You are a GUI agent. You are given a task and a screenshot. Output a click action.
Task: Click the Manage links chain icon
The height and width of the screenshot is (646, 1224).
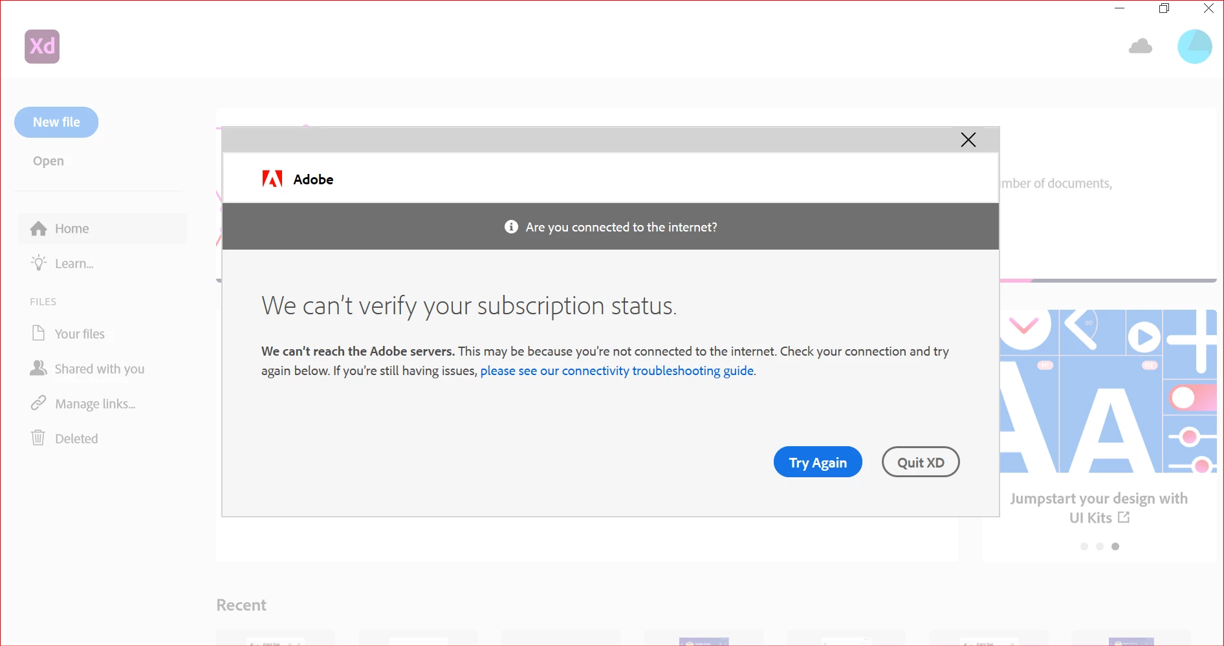tap(39, 403)
